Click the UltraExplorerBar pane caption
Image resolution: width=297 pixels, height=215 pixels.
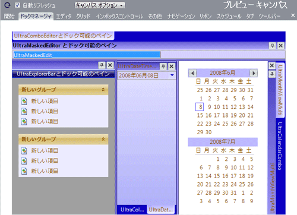(64, 74)
